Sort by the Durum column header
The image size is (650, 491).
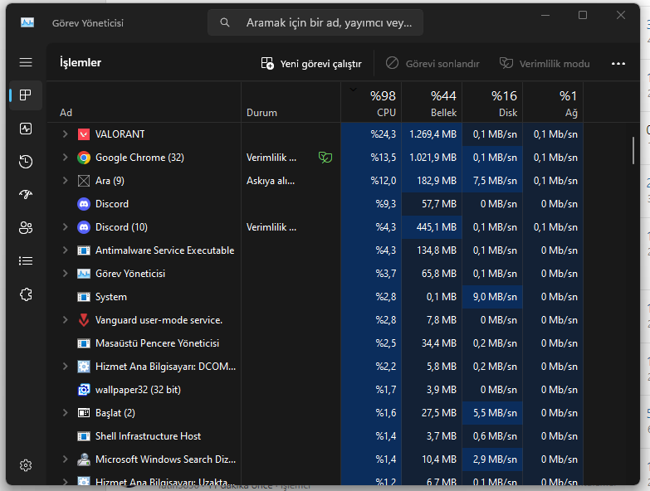291,102
